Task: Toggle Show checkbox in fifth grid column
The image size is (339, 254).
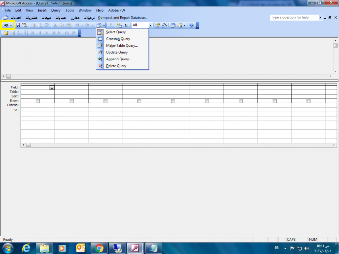Action: [x=173, y=101]
